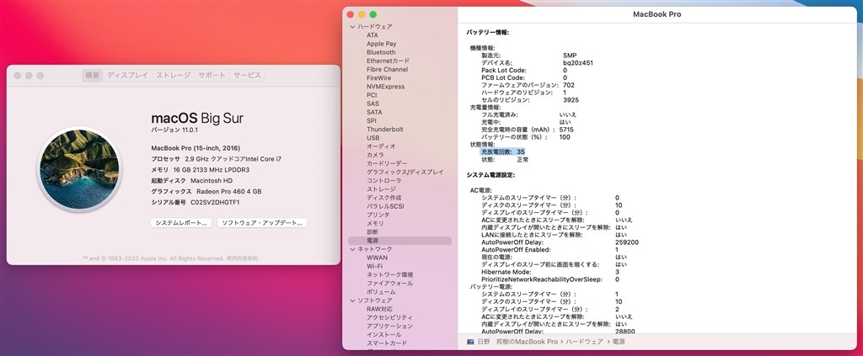Click the laptop icon in the path bar
Viewport: 863px width, 356px height.
pyautogui.click(x=470, y=342)
